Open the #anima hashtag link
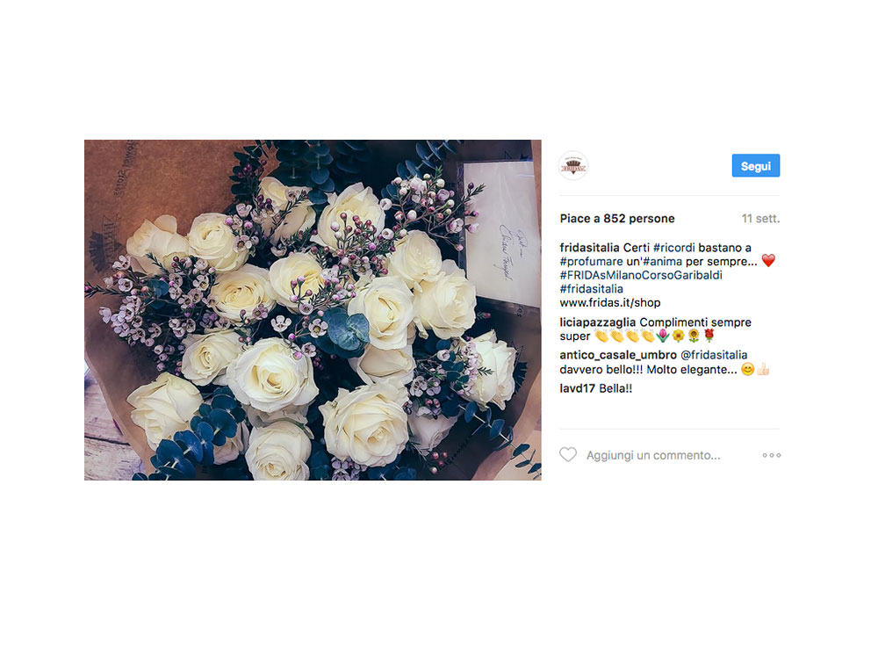The height and width of the screenshot is (658, 878). click(662, 262)
